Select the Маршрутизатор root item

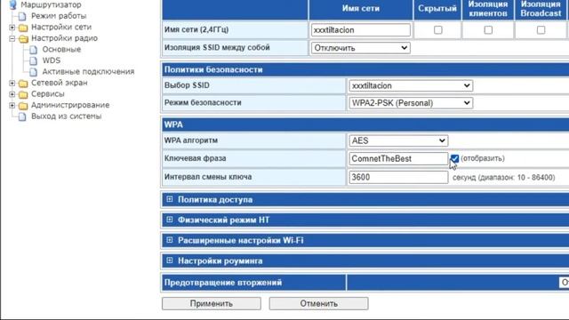point(51,4)
